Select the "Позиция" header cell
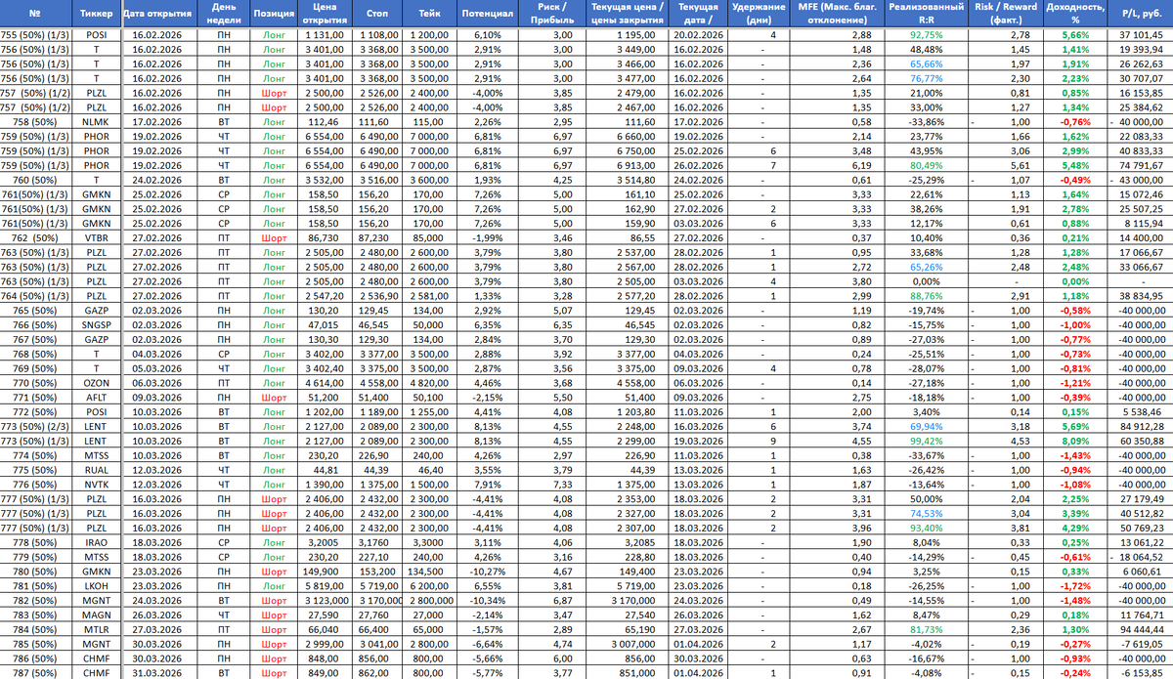 point(276,15)
